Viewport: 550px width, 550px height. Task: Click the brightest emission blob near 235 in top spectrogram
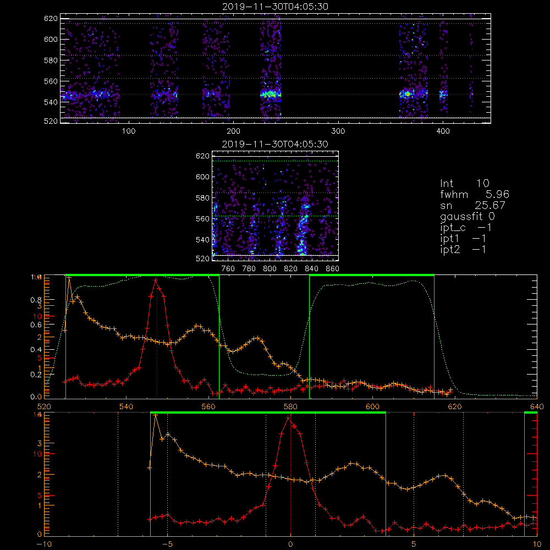(x=270, y=94)
